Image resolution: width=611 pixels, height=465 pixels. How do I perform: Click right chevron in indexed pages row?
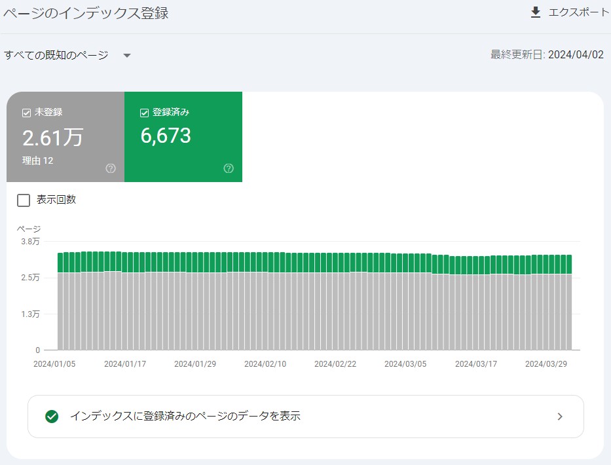pos(560,417)
